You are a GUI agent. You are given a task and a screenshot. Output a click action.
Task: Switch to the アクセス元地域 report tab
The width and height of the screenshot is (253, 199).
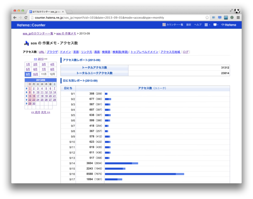(x=170, y=52)
